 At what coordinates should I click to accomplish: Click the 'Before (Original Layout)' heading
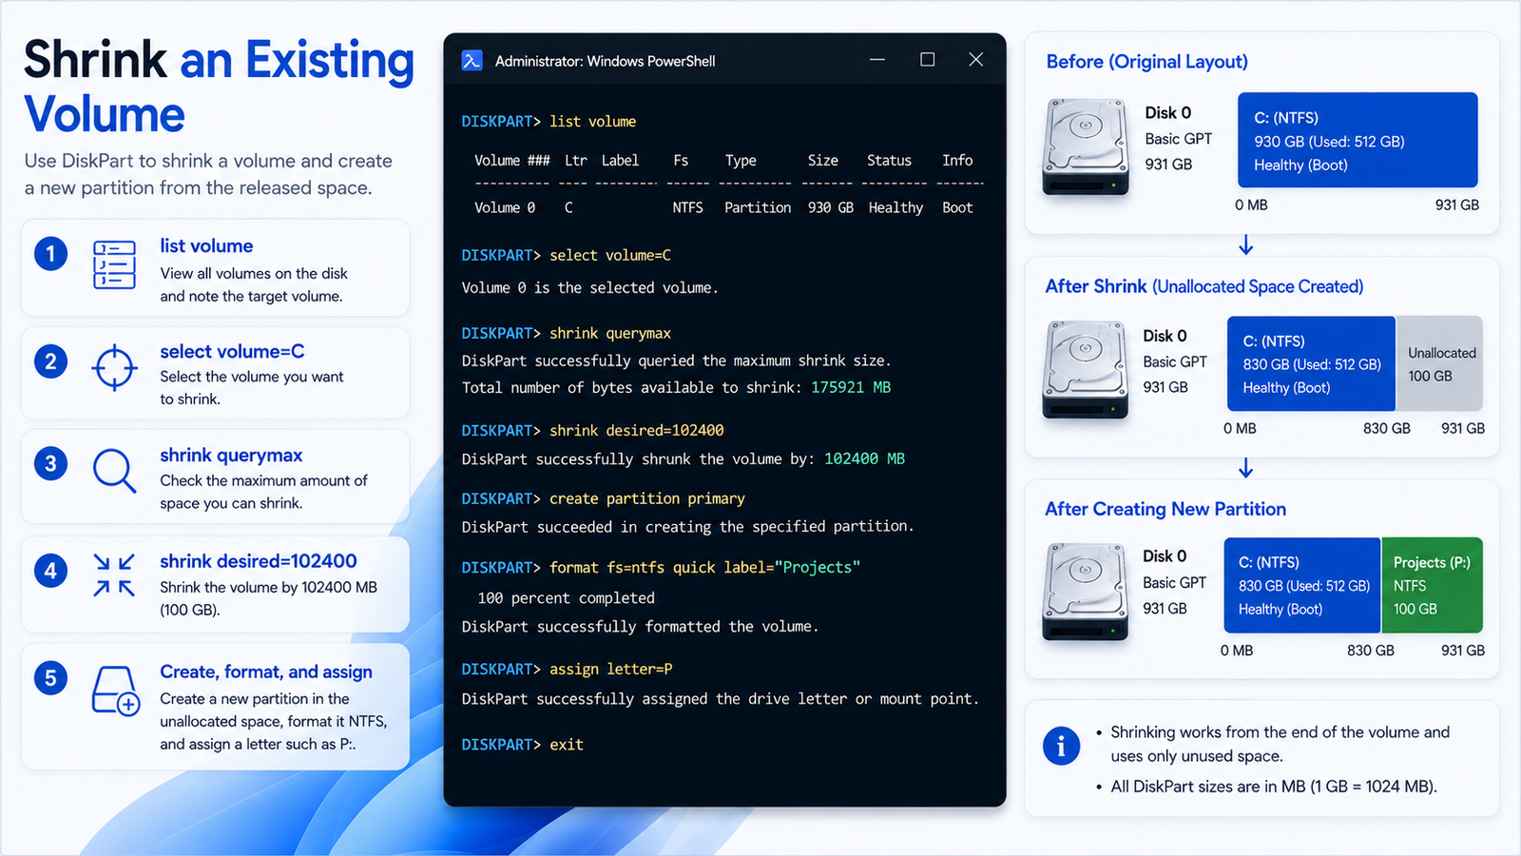(1146, 62)
